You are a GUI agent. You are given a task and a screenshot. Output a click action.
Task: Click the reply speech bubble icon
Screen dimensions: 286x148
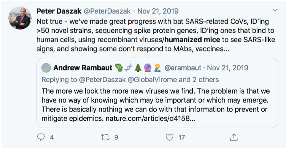[41, 137]
